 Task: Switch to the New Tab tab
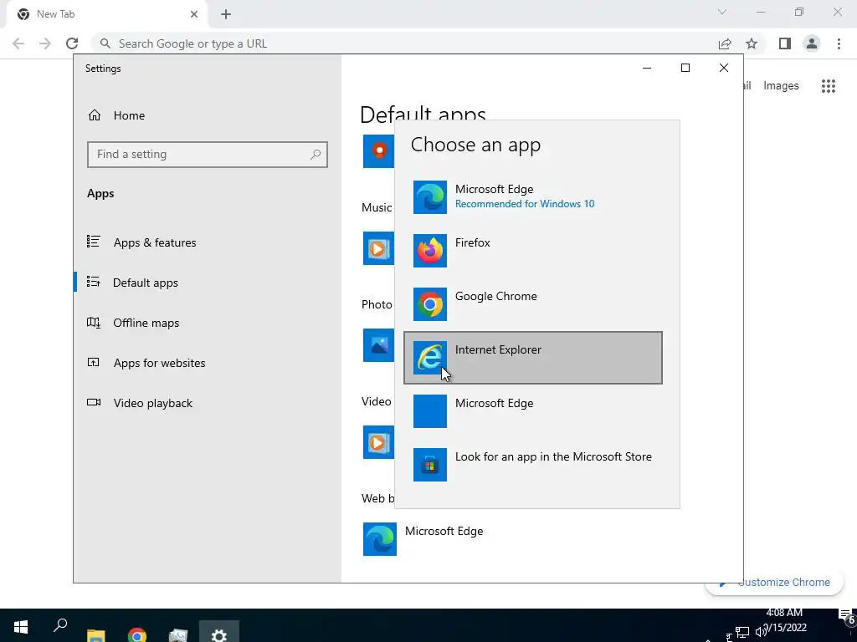point(106,14)
